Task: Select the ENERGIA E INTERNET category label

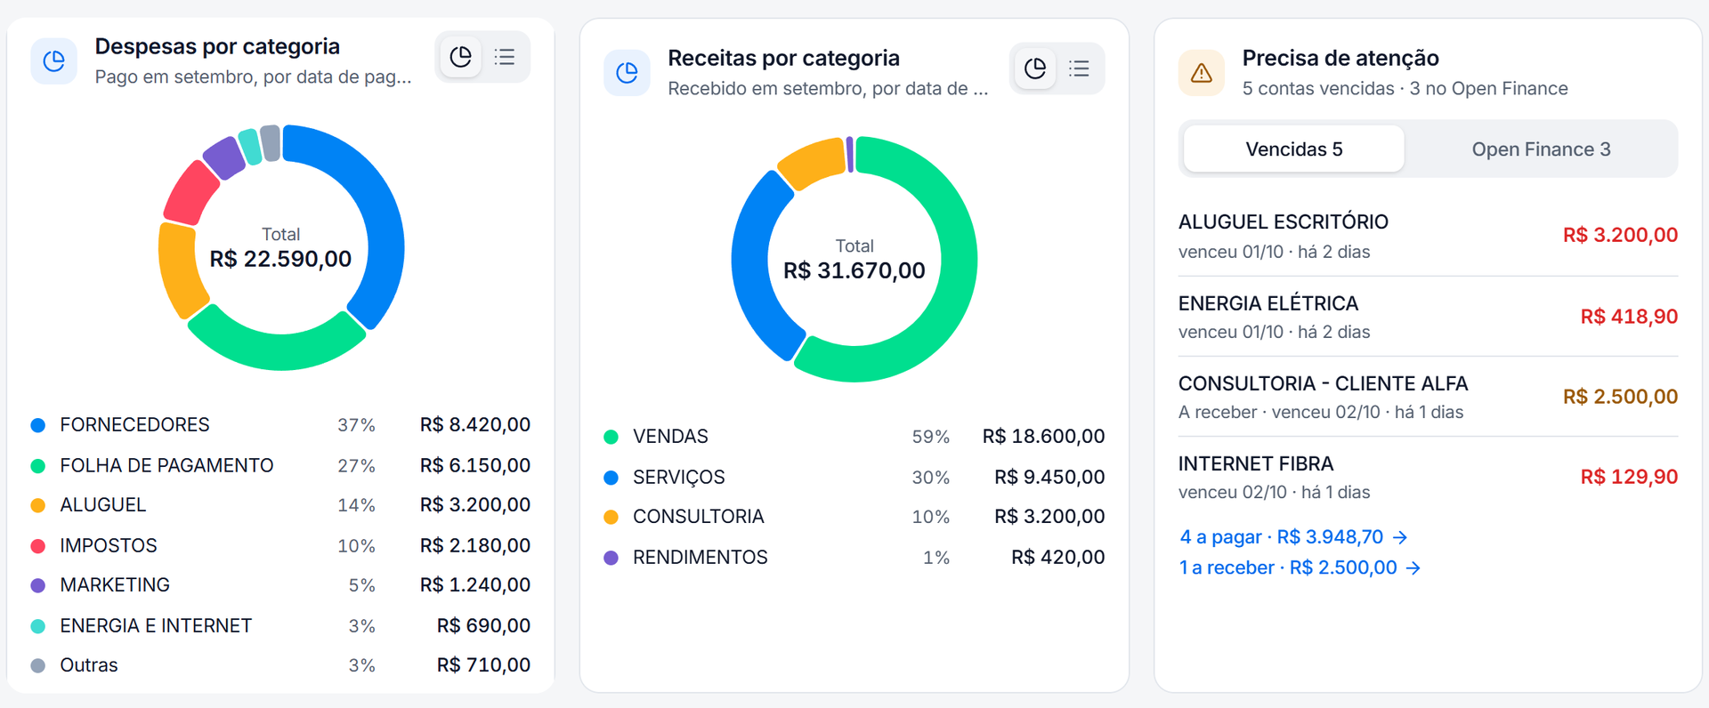Action: [156, 625]
